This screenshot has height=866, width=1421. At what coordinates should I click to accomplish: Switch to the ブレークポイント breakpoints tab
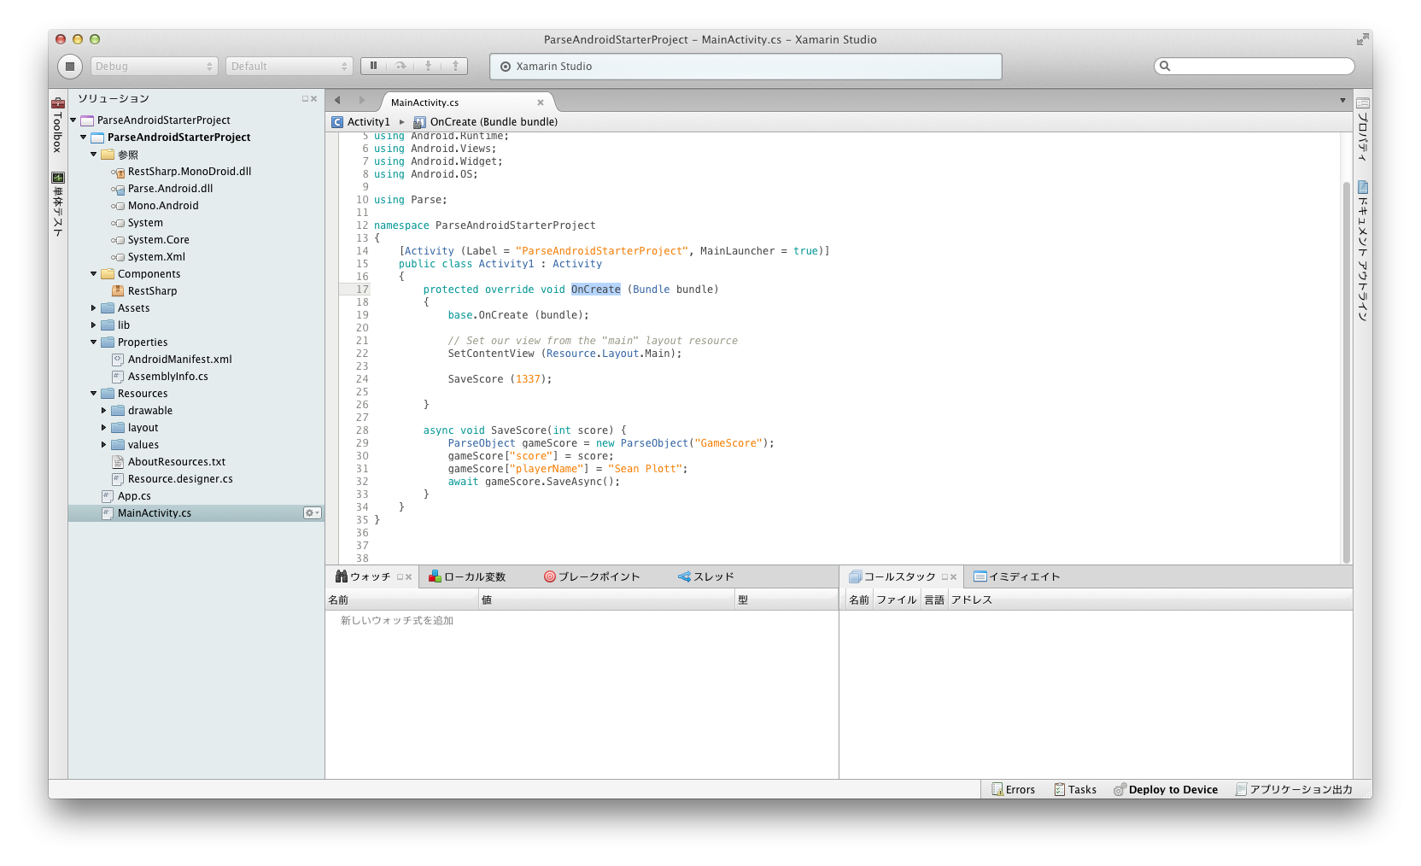point(592,576)
